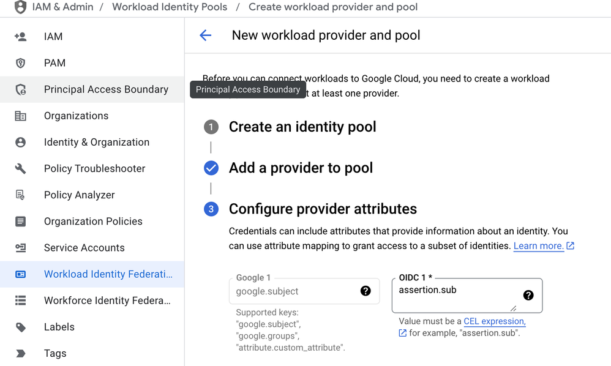Open Workforce Identity Federation
The image size is (611, 366).
tap(92, 301)
